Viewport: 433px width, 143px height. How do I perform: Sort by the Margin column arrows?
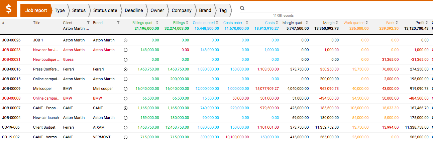coord(337,23)
